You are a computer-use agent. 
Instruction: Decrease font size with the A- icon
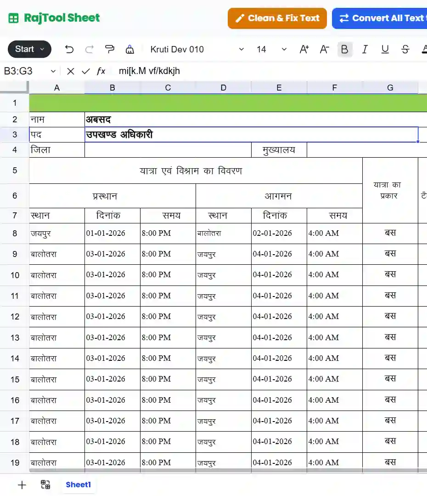[323, 49]
